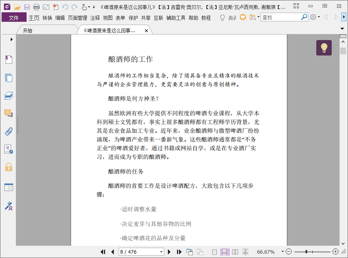Open the Security lock panel
Screen dimensions: 348x258
point(9,167)
